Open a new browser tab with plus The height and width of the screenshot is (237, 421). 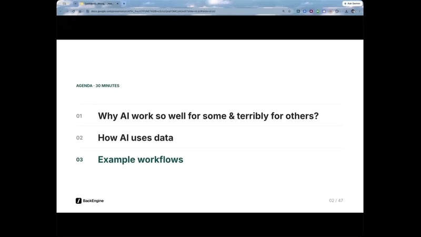coord(124,4)
